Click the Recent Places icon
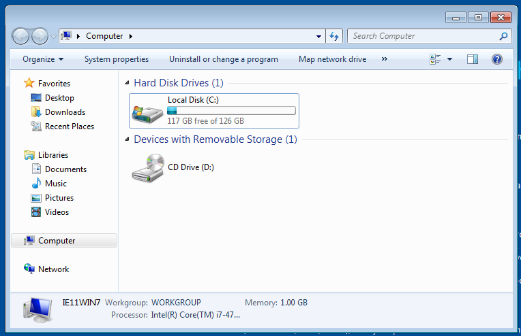This screenshot has height=336, width=521. tap(36, 127)
